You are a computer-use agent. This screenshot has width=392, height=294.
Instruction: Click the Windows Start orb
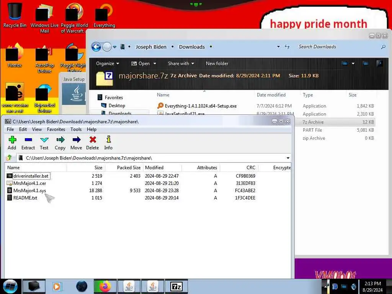[x=10, y=286]
